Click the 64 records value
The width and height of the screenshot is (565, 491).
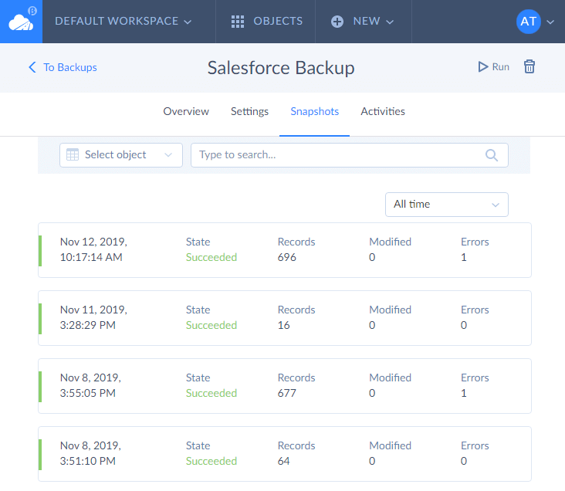(x=283, y=461)
